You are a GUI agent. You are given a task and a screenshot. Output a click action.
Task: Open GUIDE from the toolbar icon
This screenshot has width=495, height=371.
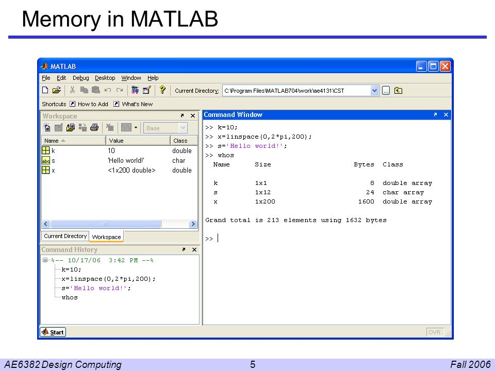point(147,90)
